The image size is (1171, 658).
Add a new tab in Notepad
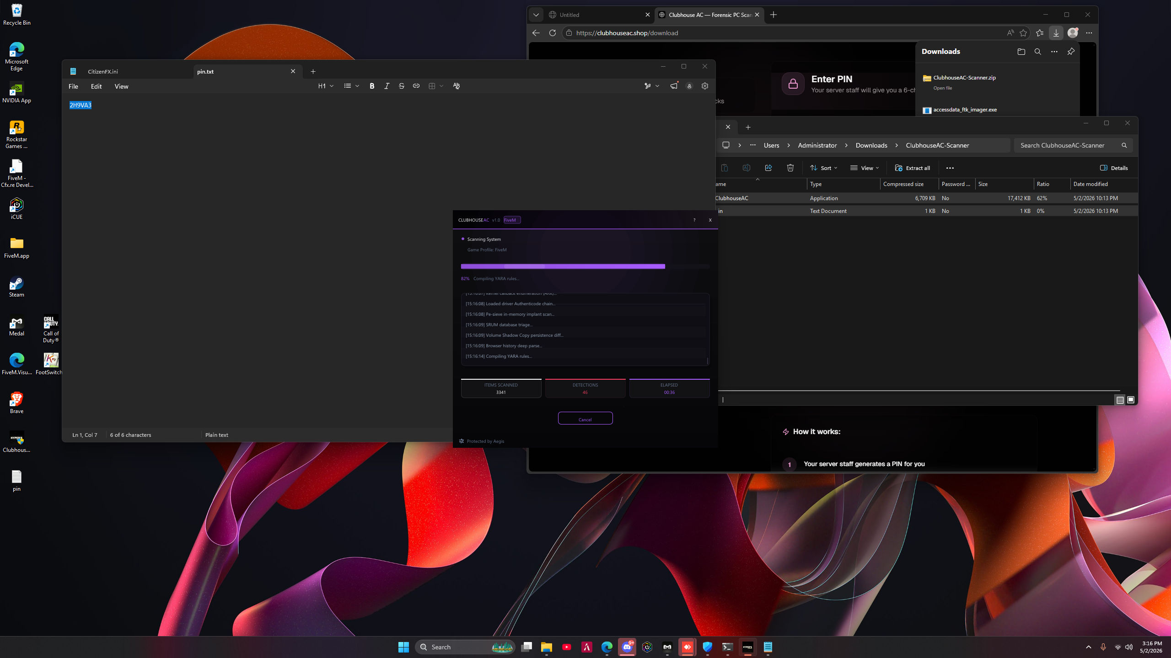(313, 71)
